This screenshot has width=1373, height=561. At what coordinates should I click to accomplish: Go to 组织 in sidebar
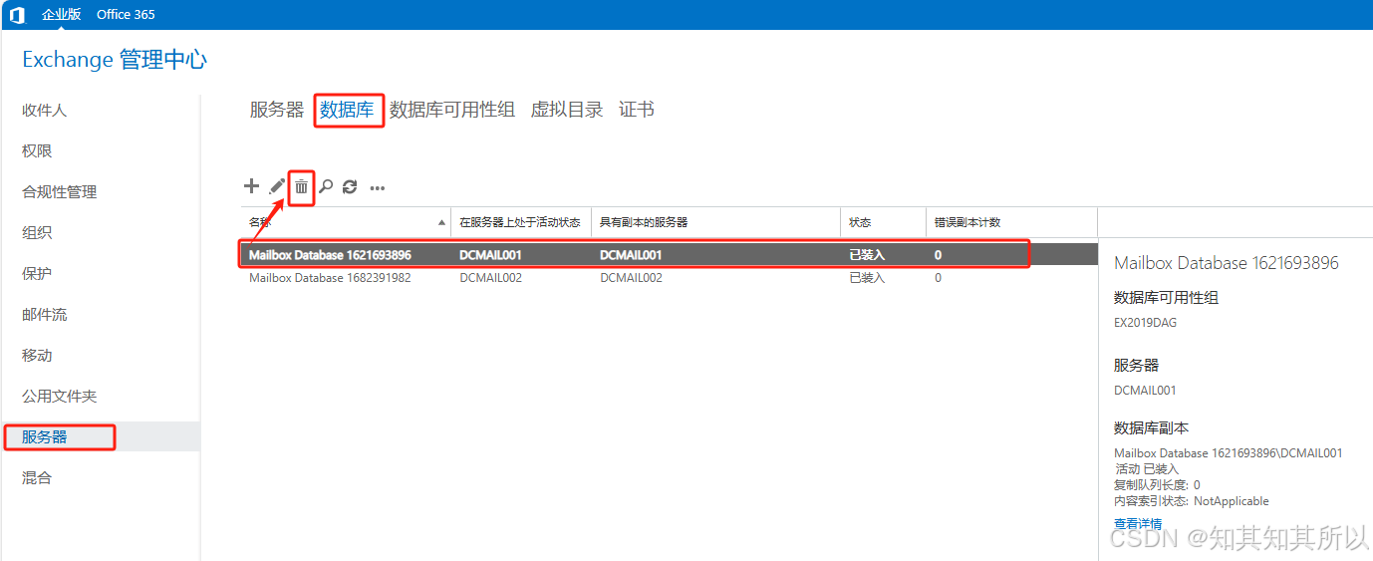coord(37,233)
